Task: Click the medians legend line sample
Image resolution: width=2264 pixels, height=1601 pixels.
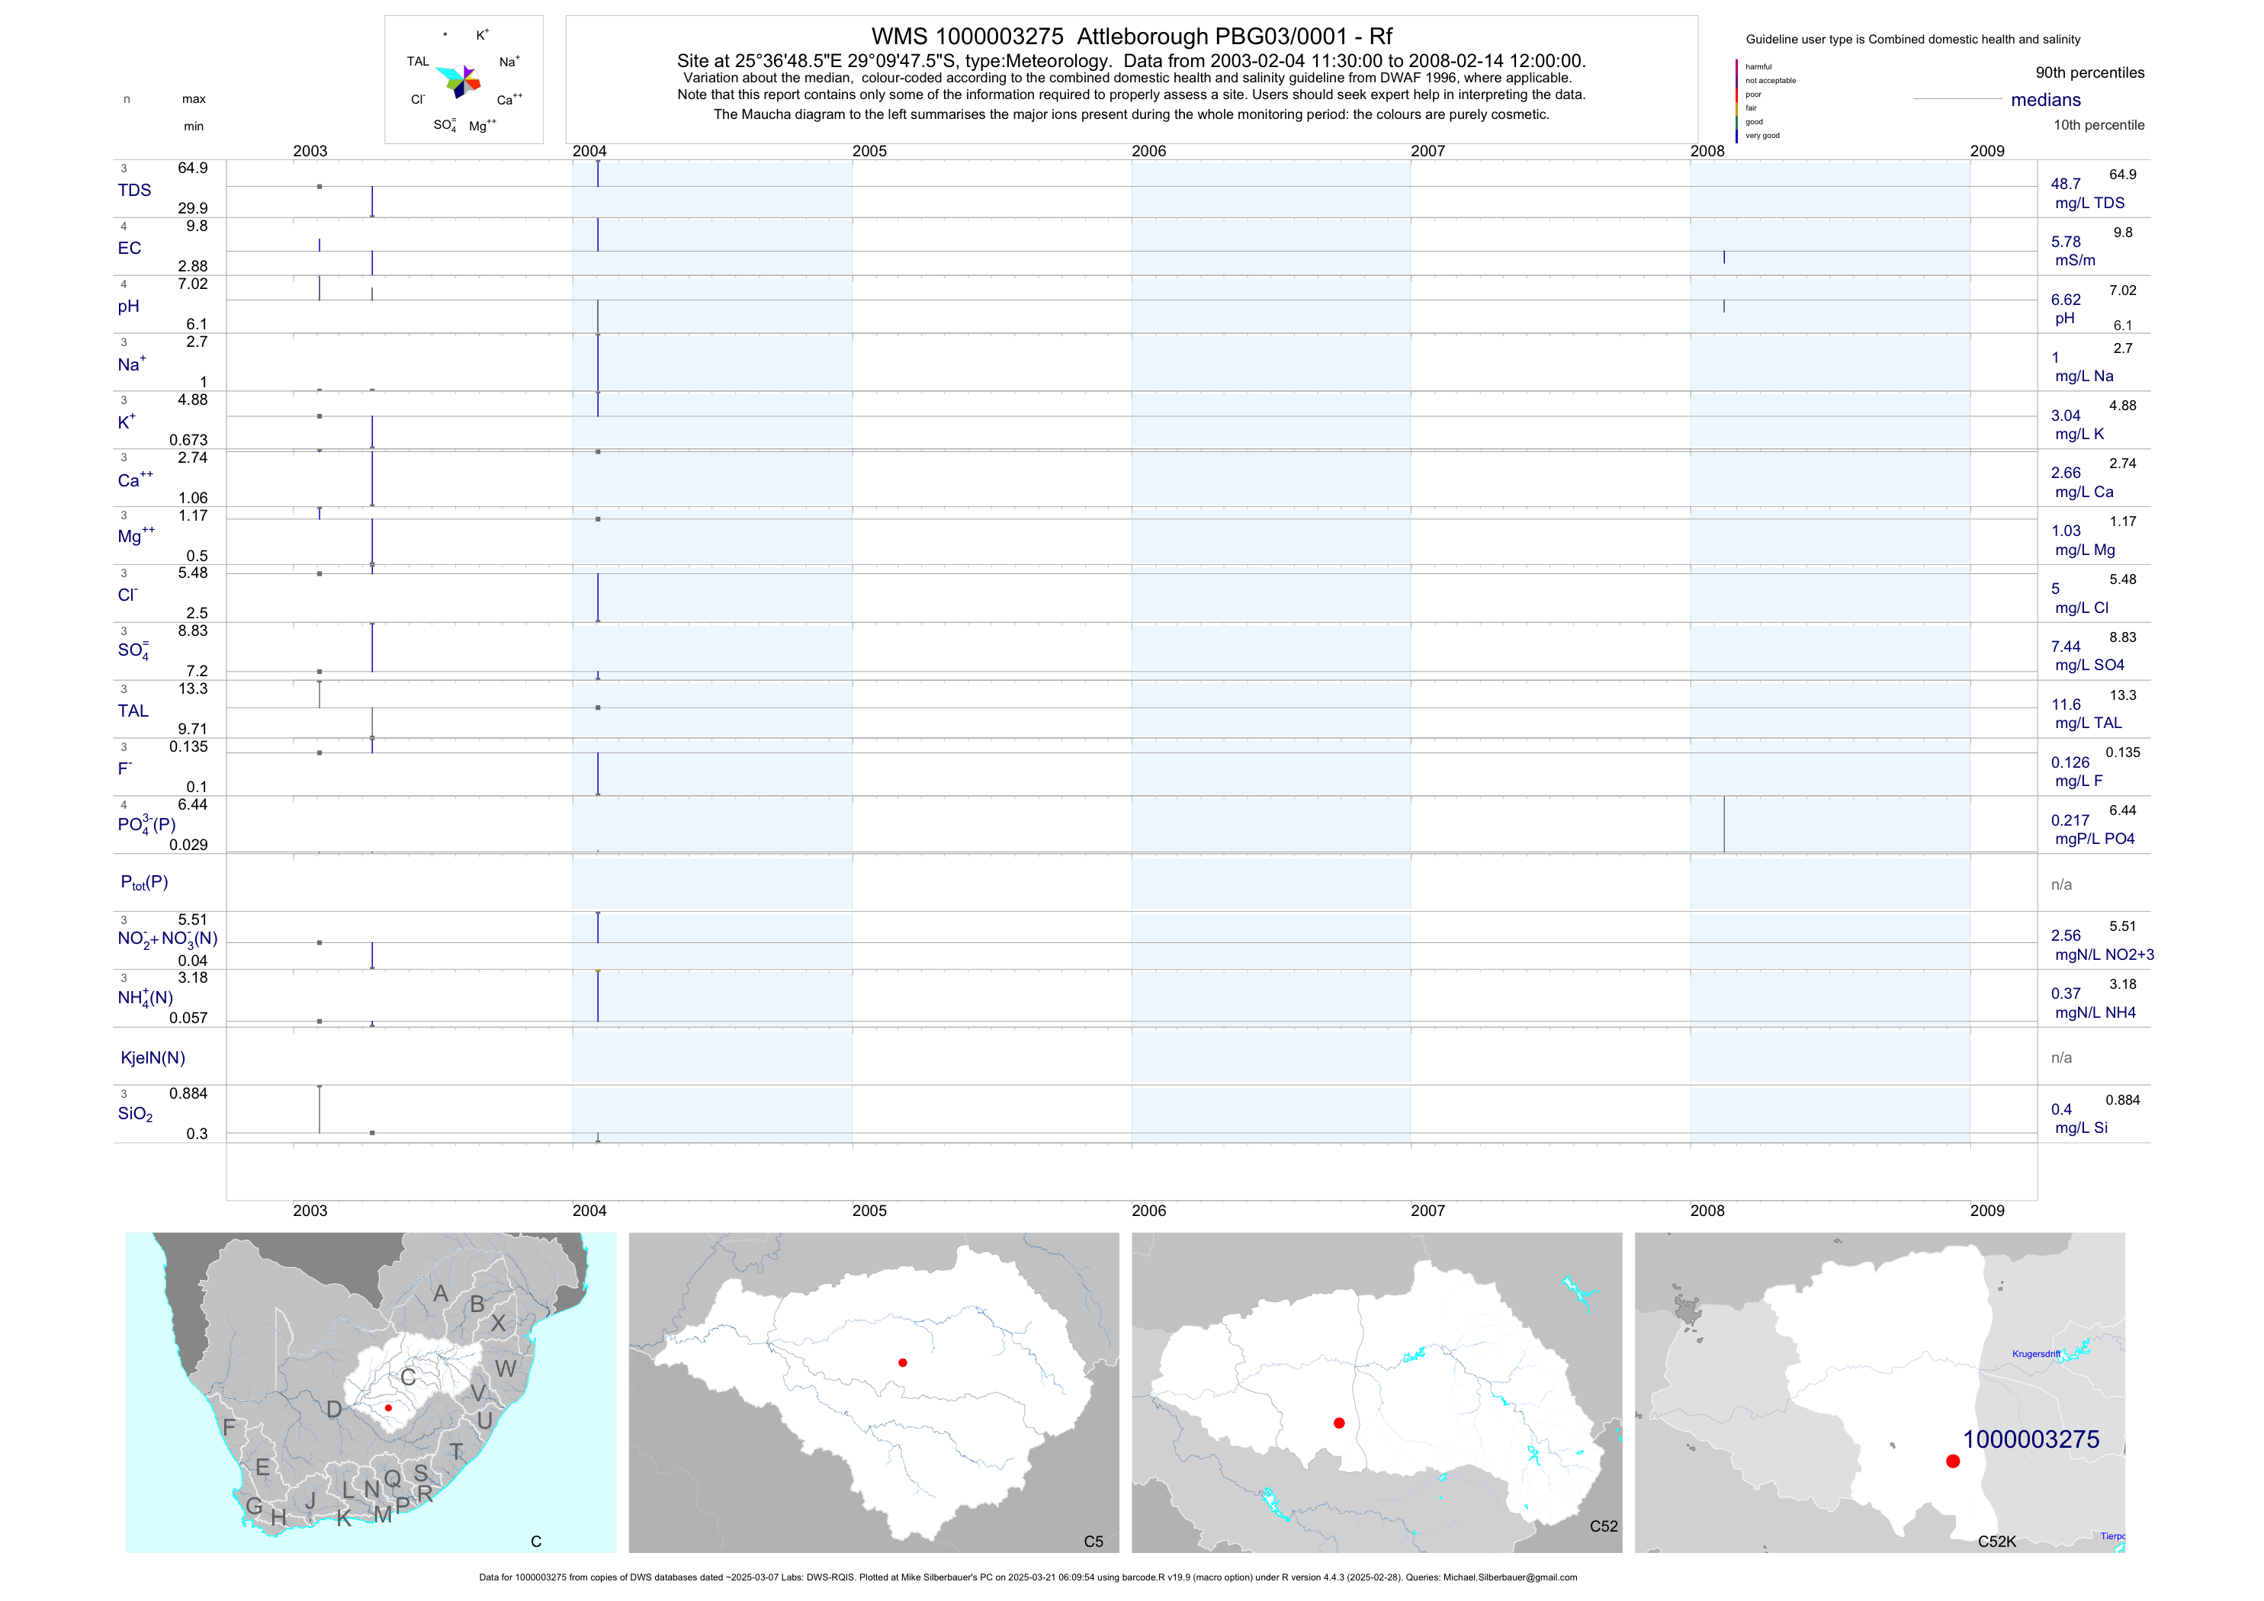Action: [x=1957, y=98]
